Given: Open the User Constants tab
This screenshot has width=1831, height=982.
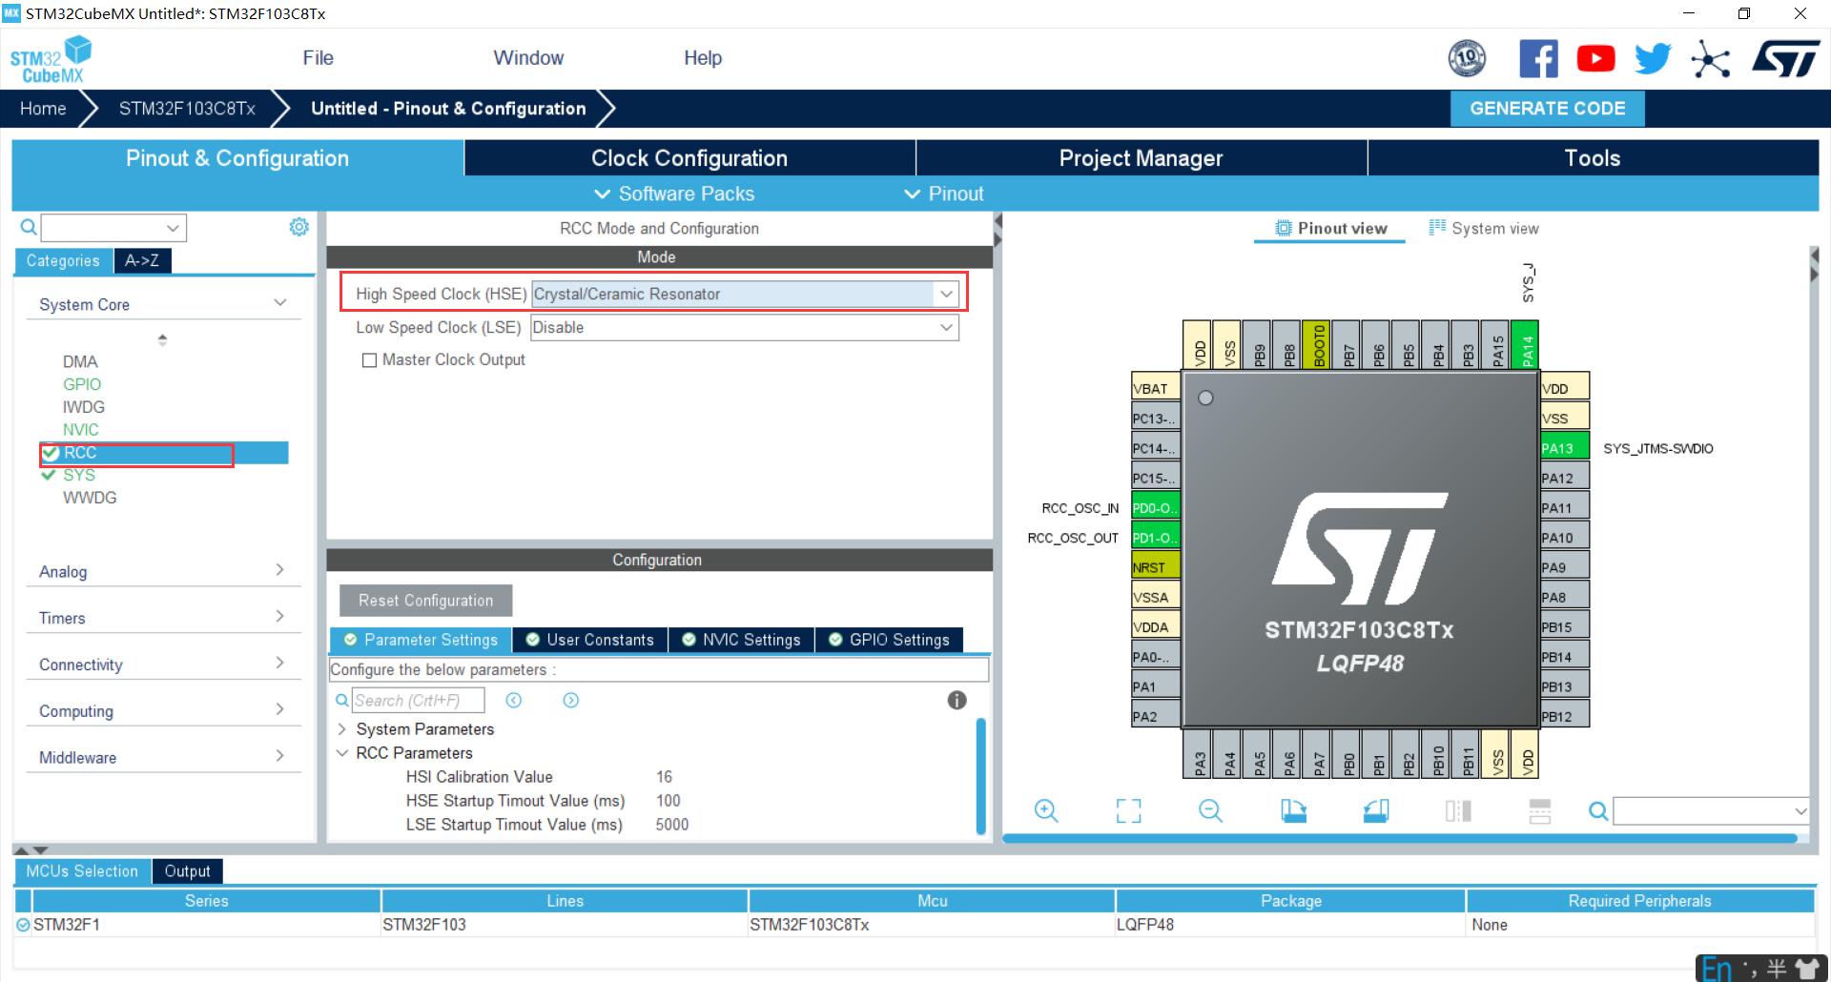Looking at the screenshot, I should tap(590, 640).
